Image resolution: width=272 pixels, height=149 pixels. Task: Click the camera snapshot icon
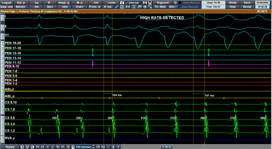point(122,3)
